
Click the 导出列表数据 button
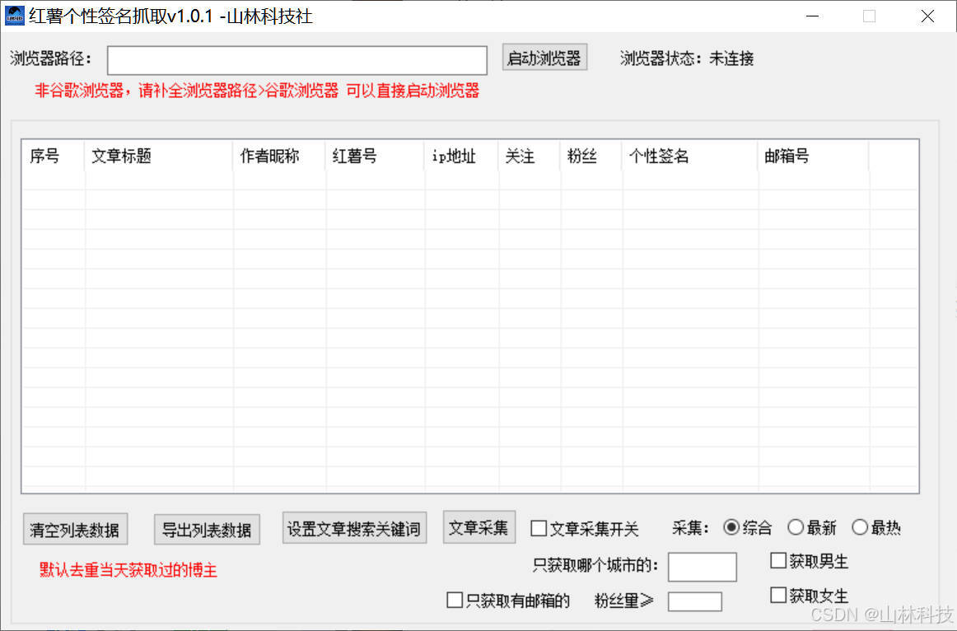click(x=207, y=529)
